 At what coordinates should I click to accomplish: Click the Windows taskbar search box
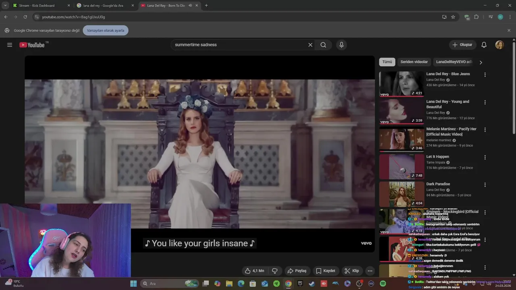(x=170, y=284)
